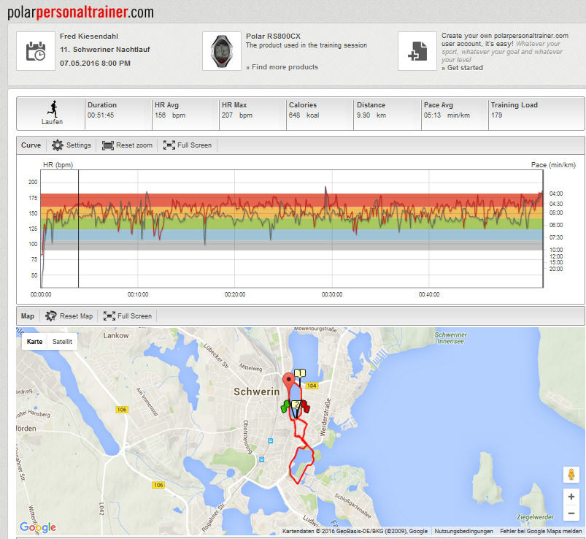This screenshot has height=539, width=586.
Task: Switch map to Satellit view
Action: coord(62,342)
